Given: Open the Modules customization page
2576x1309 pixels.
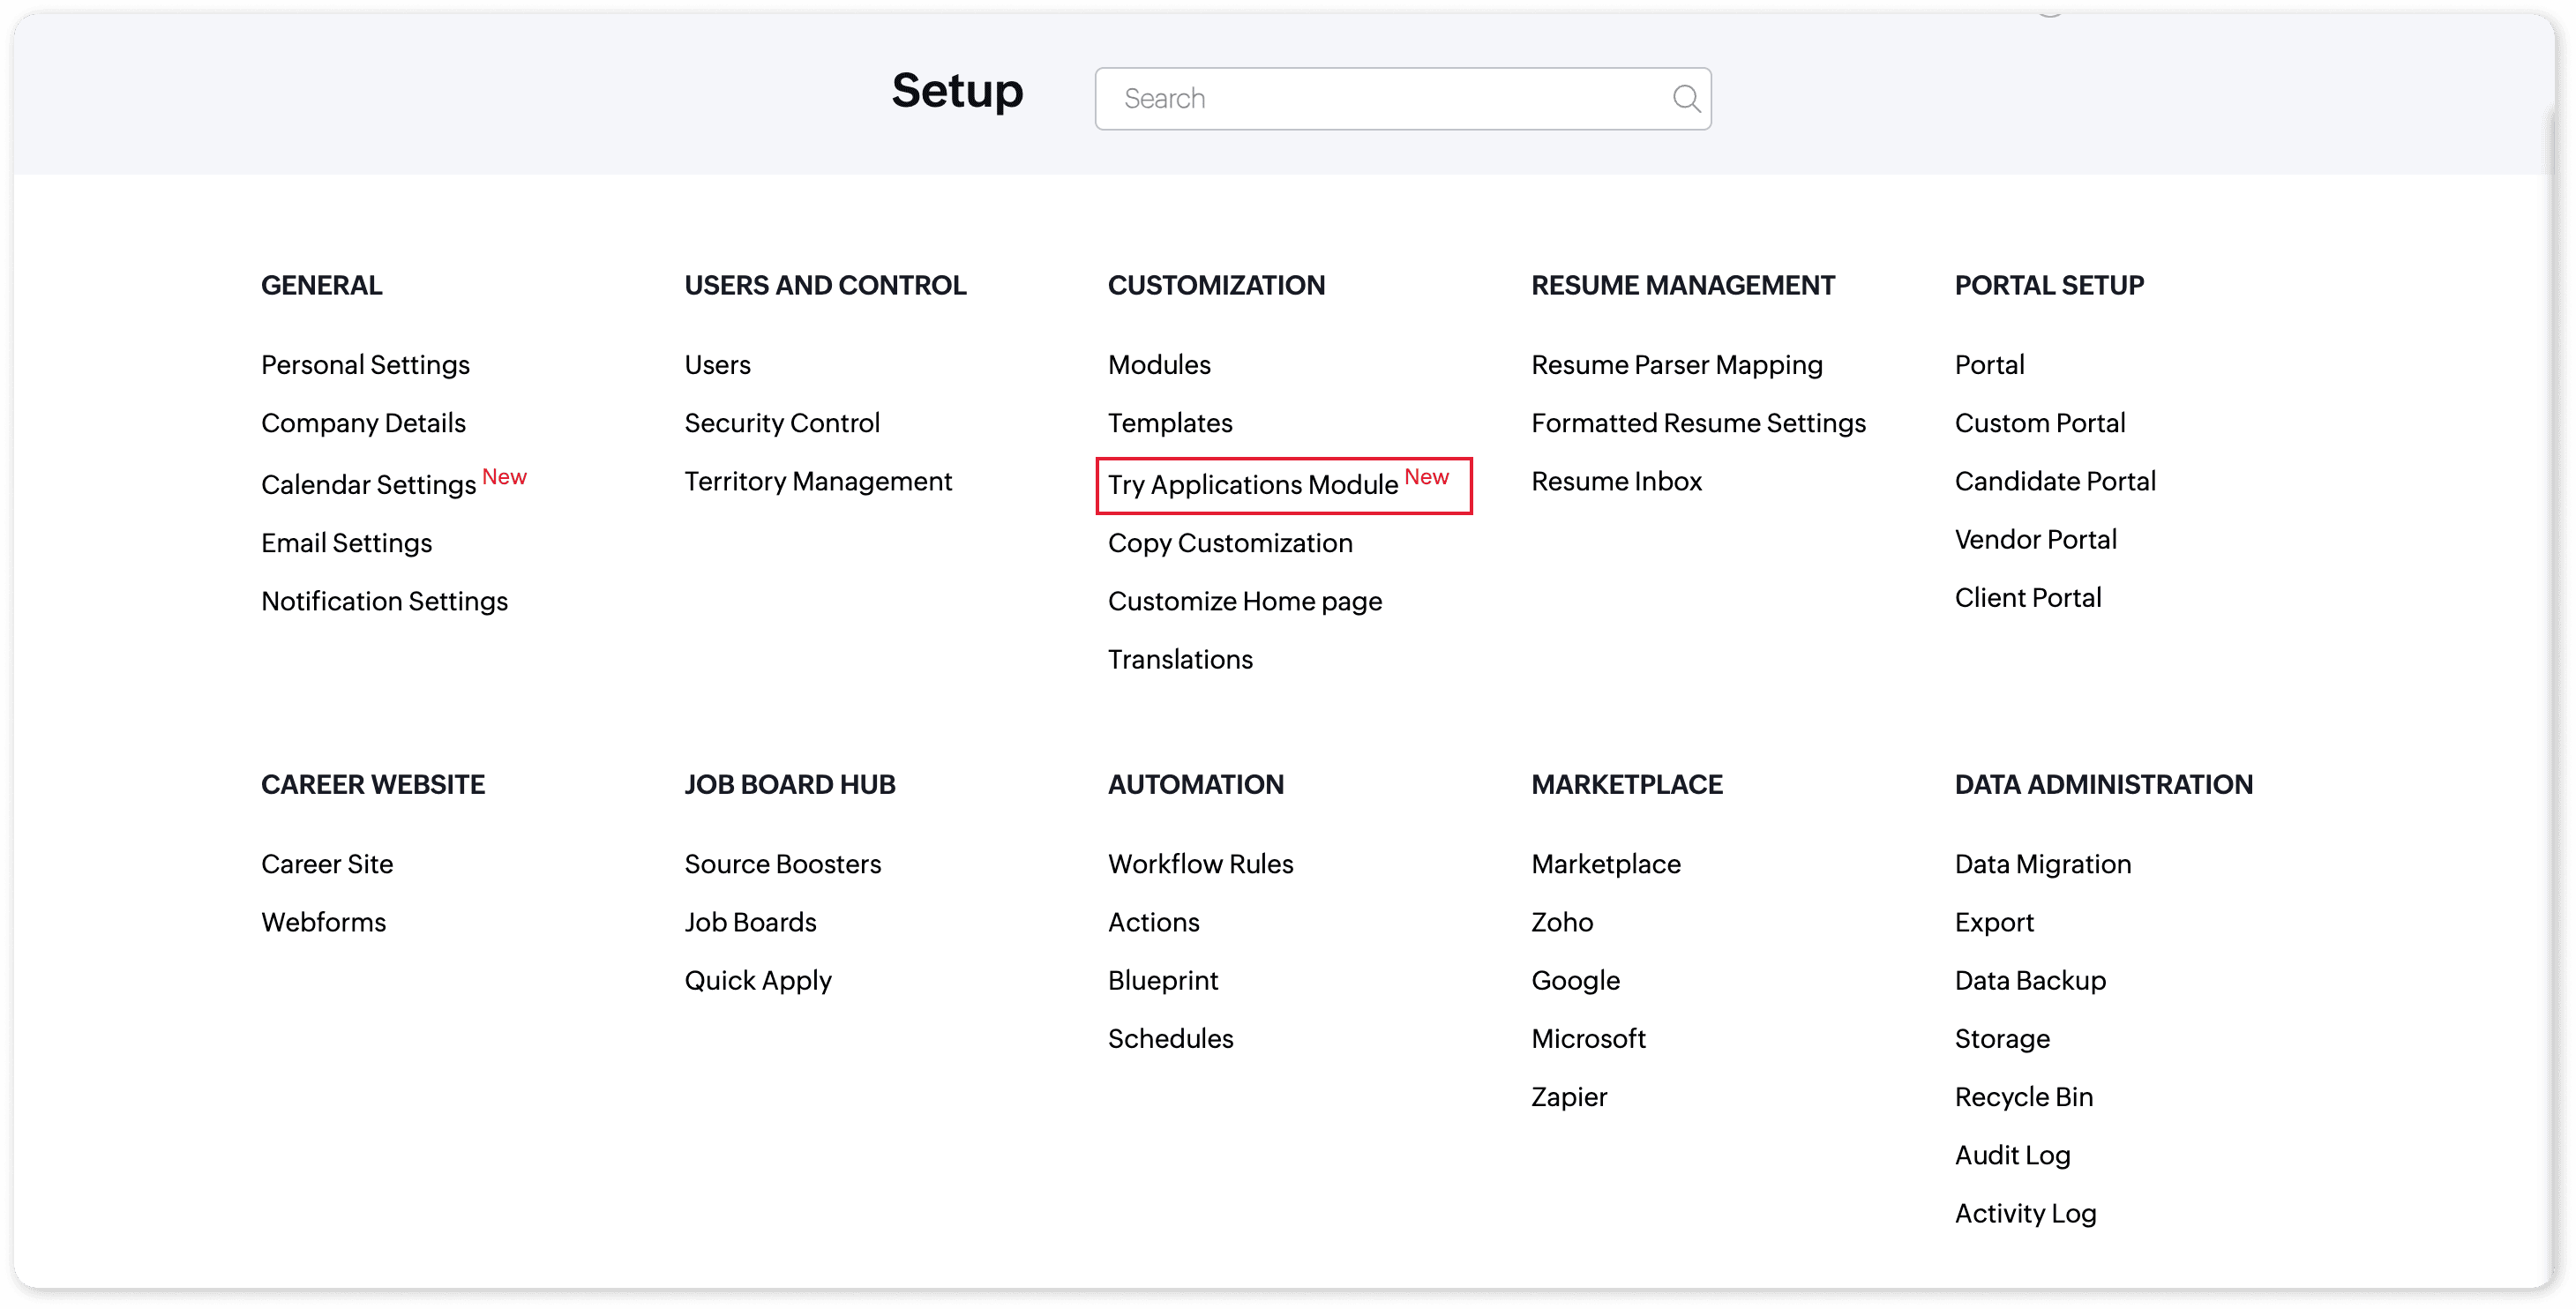Looking at the screenshot, I should [x=1159, y=365].
